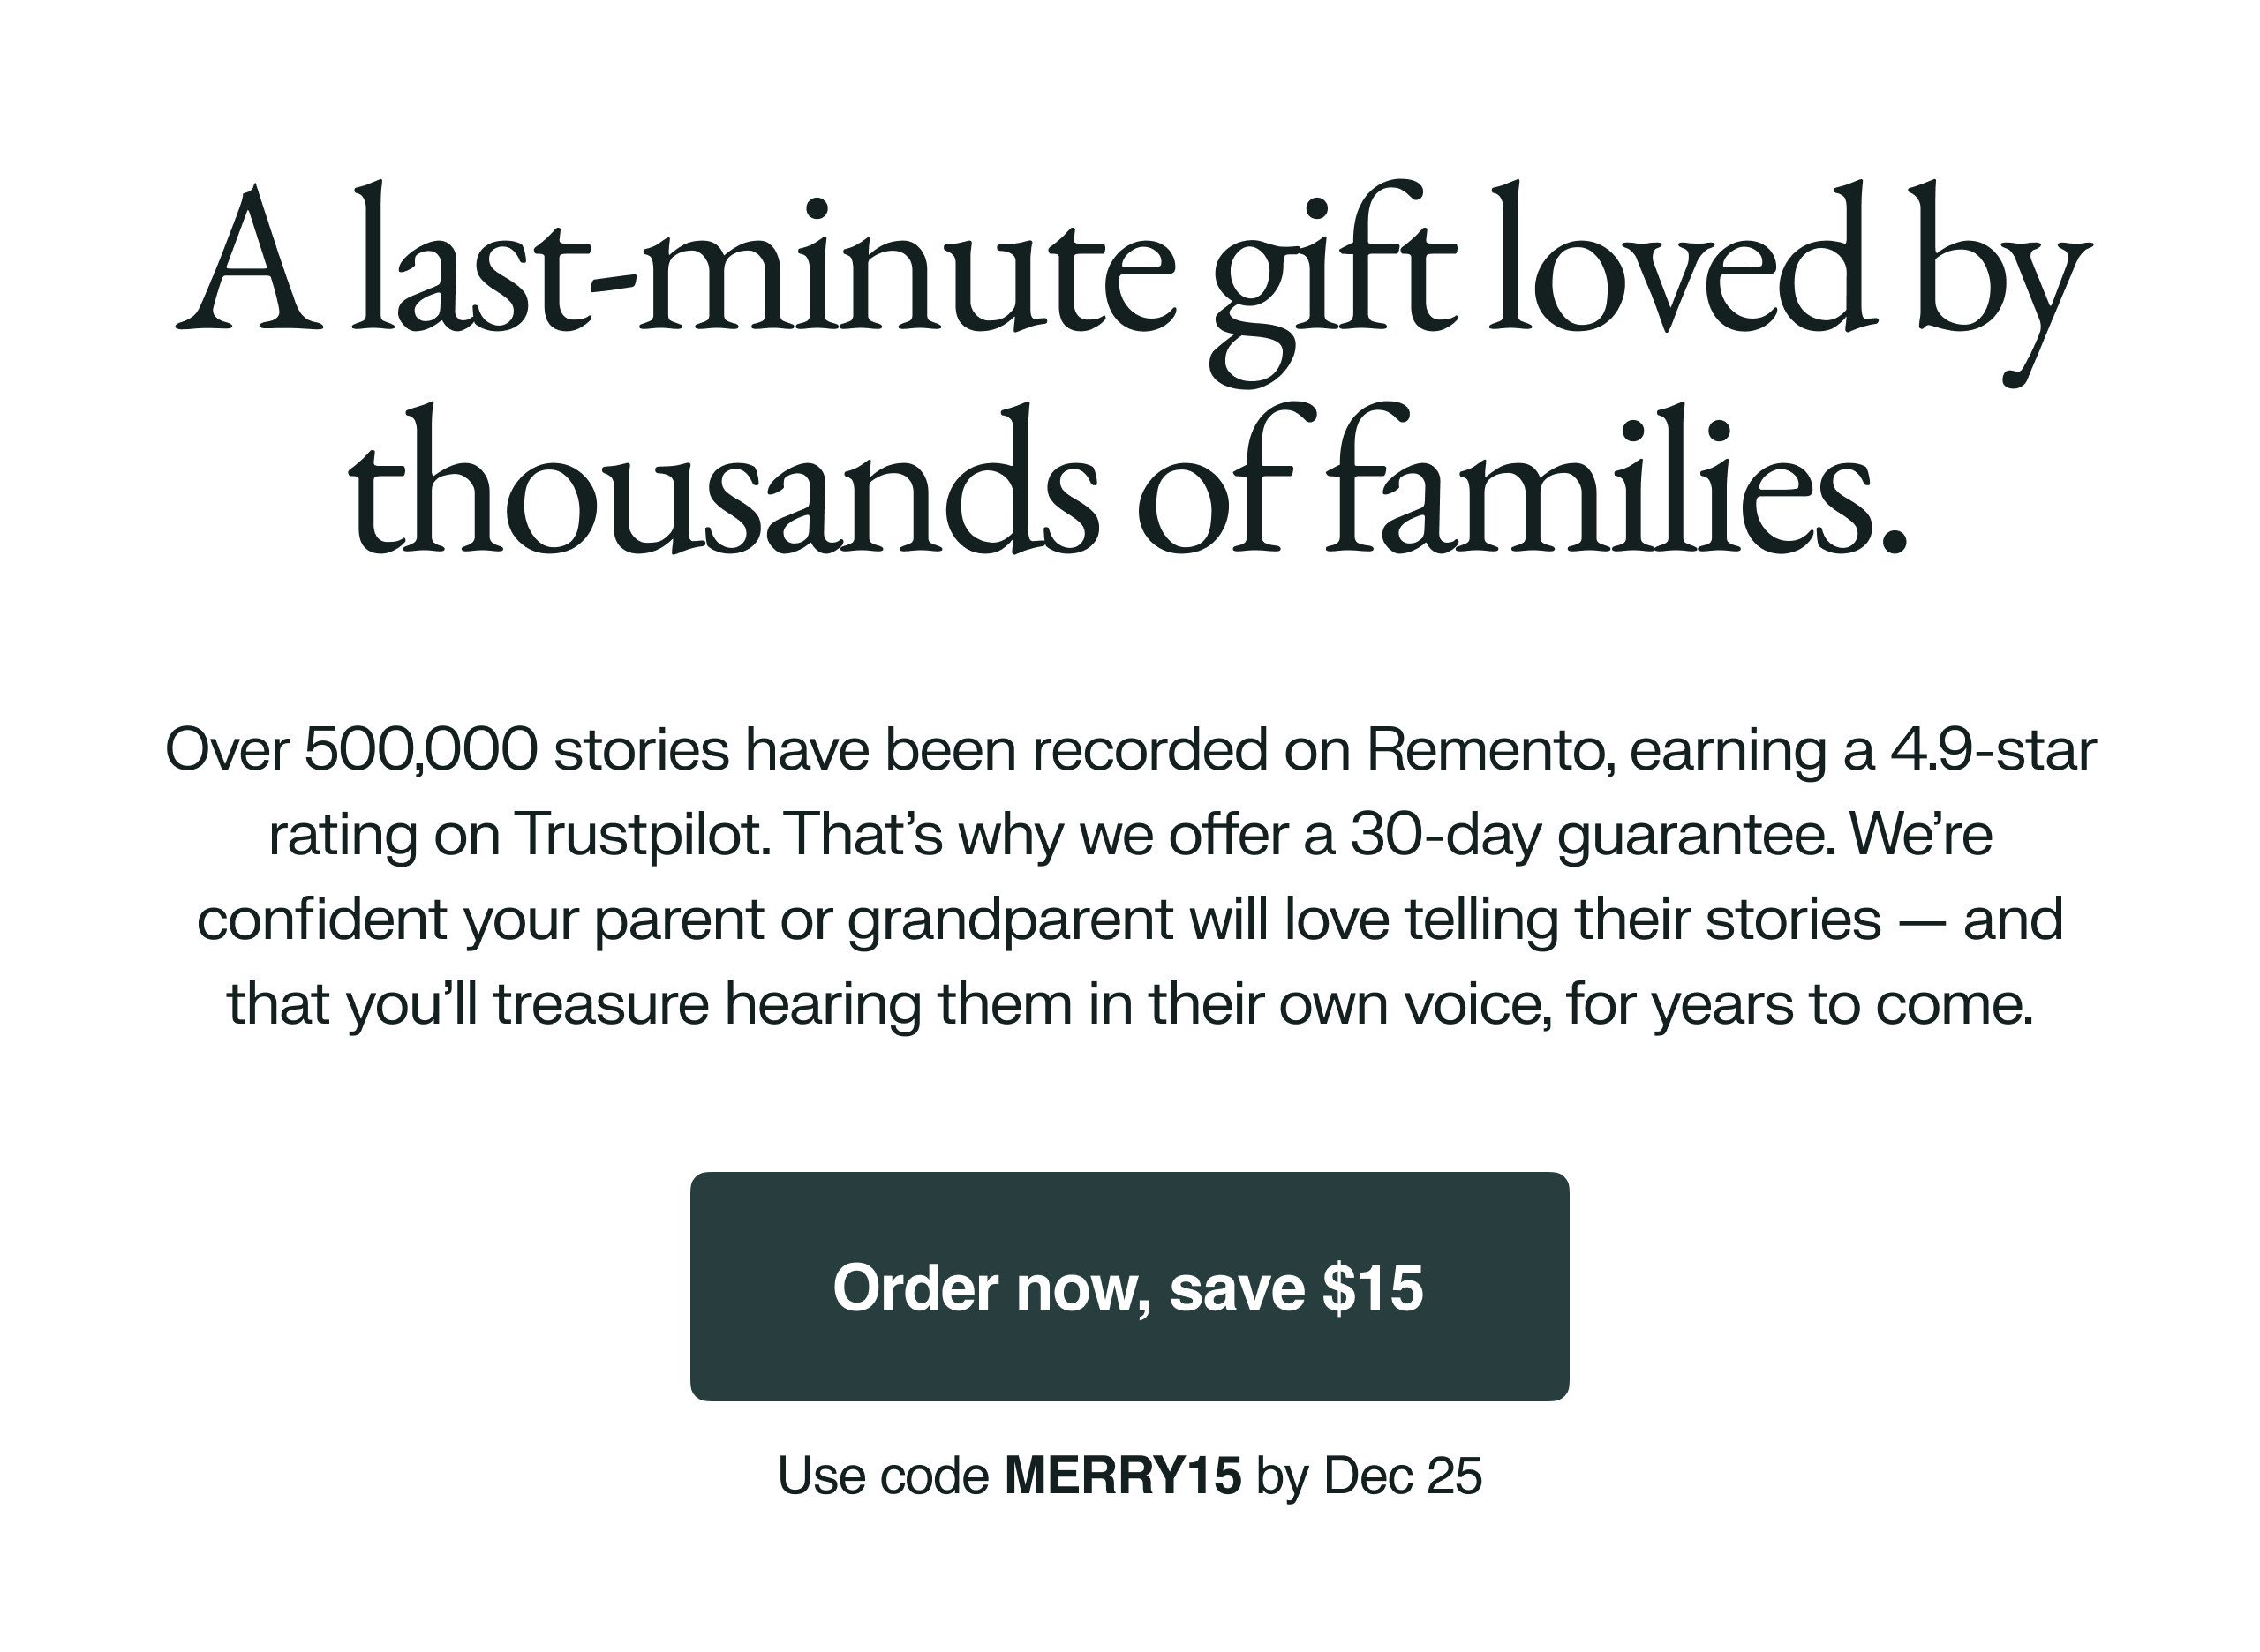Click the "30-day guarantee" phrase
The width and height of the screenshot is (2260, 1652).
pos(1593,834)
